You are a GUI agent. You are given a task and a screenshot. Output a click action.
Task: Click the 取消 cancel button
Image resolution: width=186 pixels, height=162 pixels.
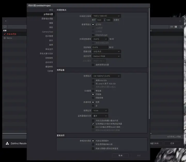pos(120,156)
